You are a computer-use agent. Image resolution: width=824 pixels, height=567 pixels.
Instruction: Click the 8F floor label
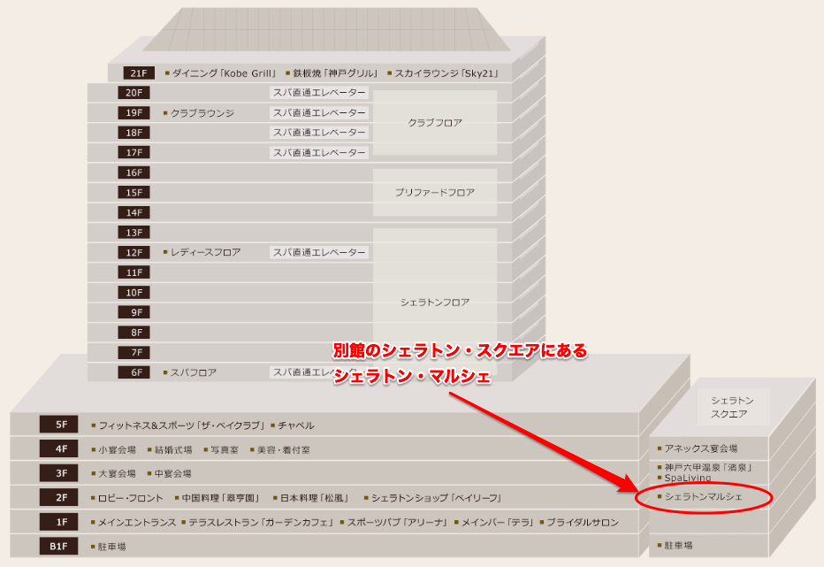134,333
